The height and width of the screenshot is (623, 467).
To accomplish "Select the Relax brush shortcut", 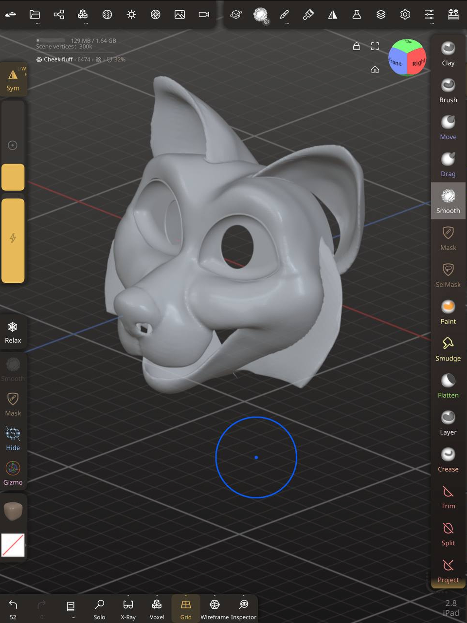I will coord(13,331).
